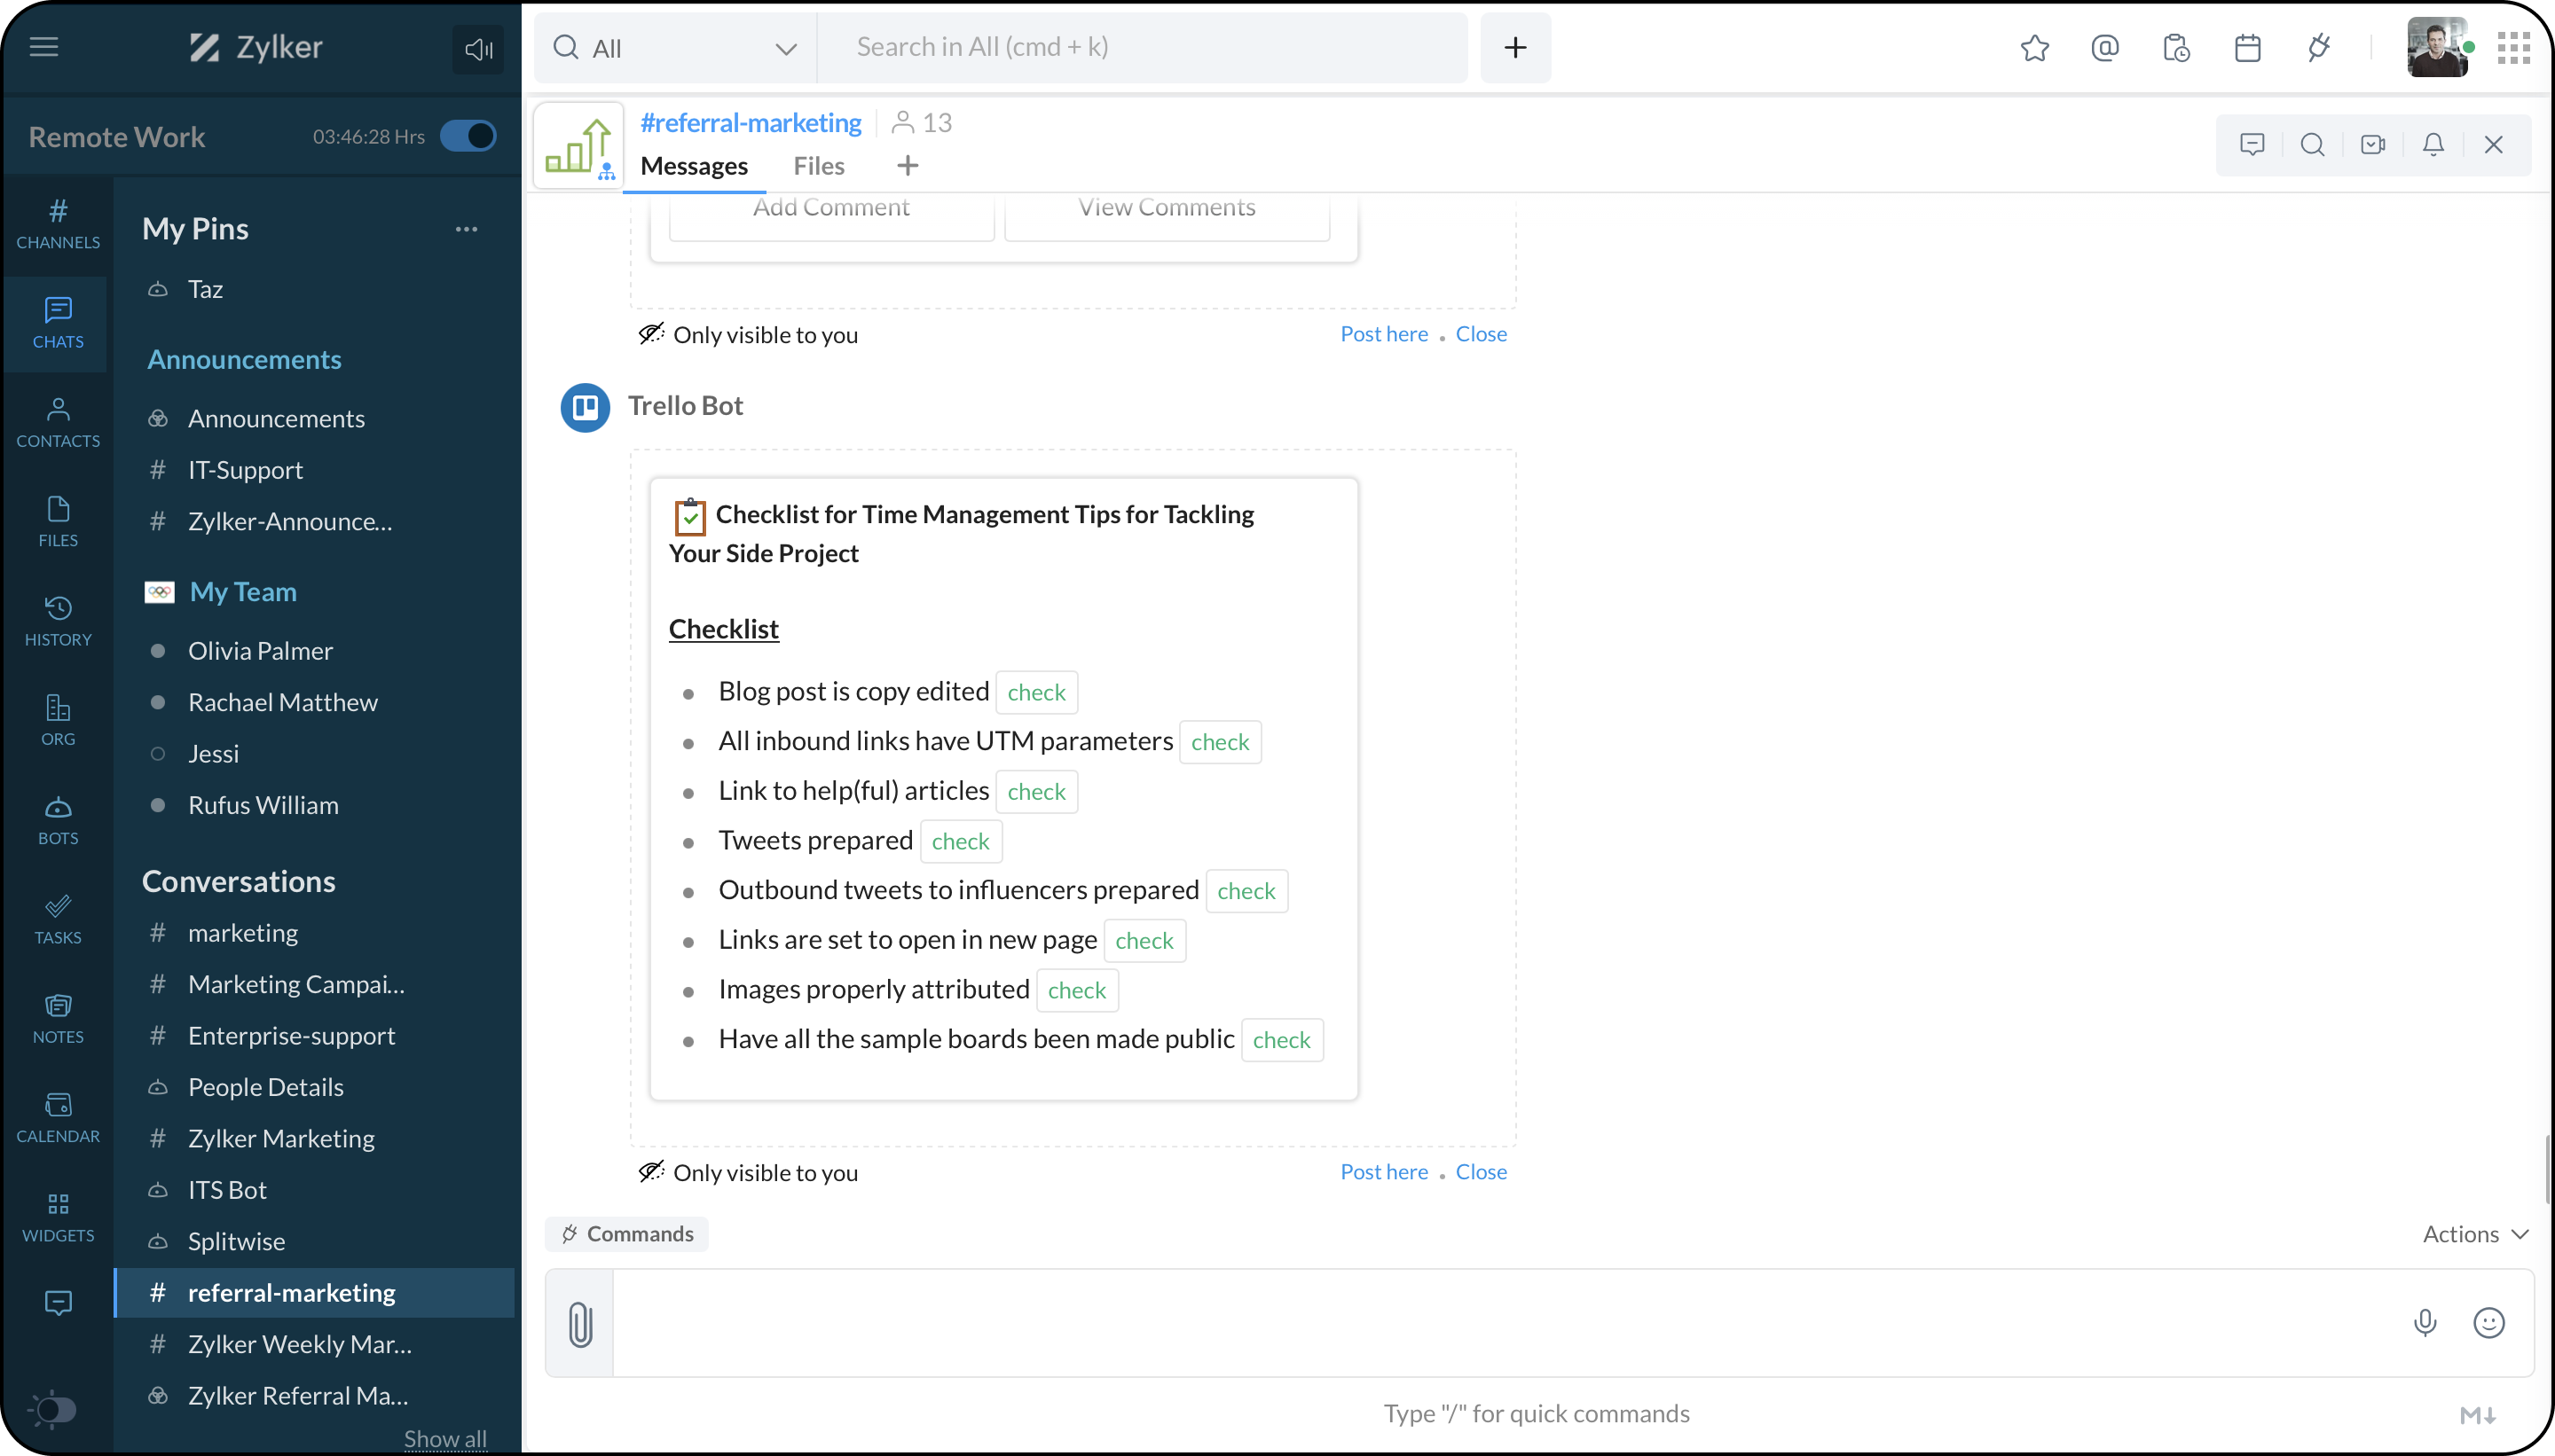Click Show all conversations link
2555x1456 pixels.
click(445, 1438)
